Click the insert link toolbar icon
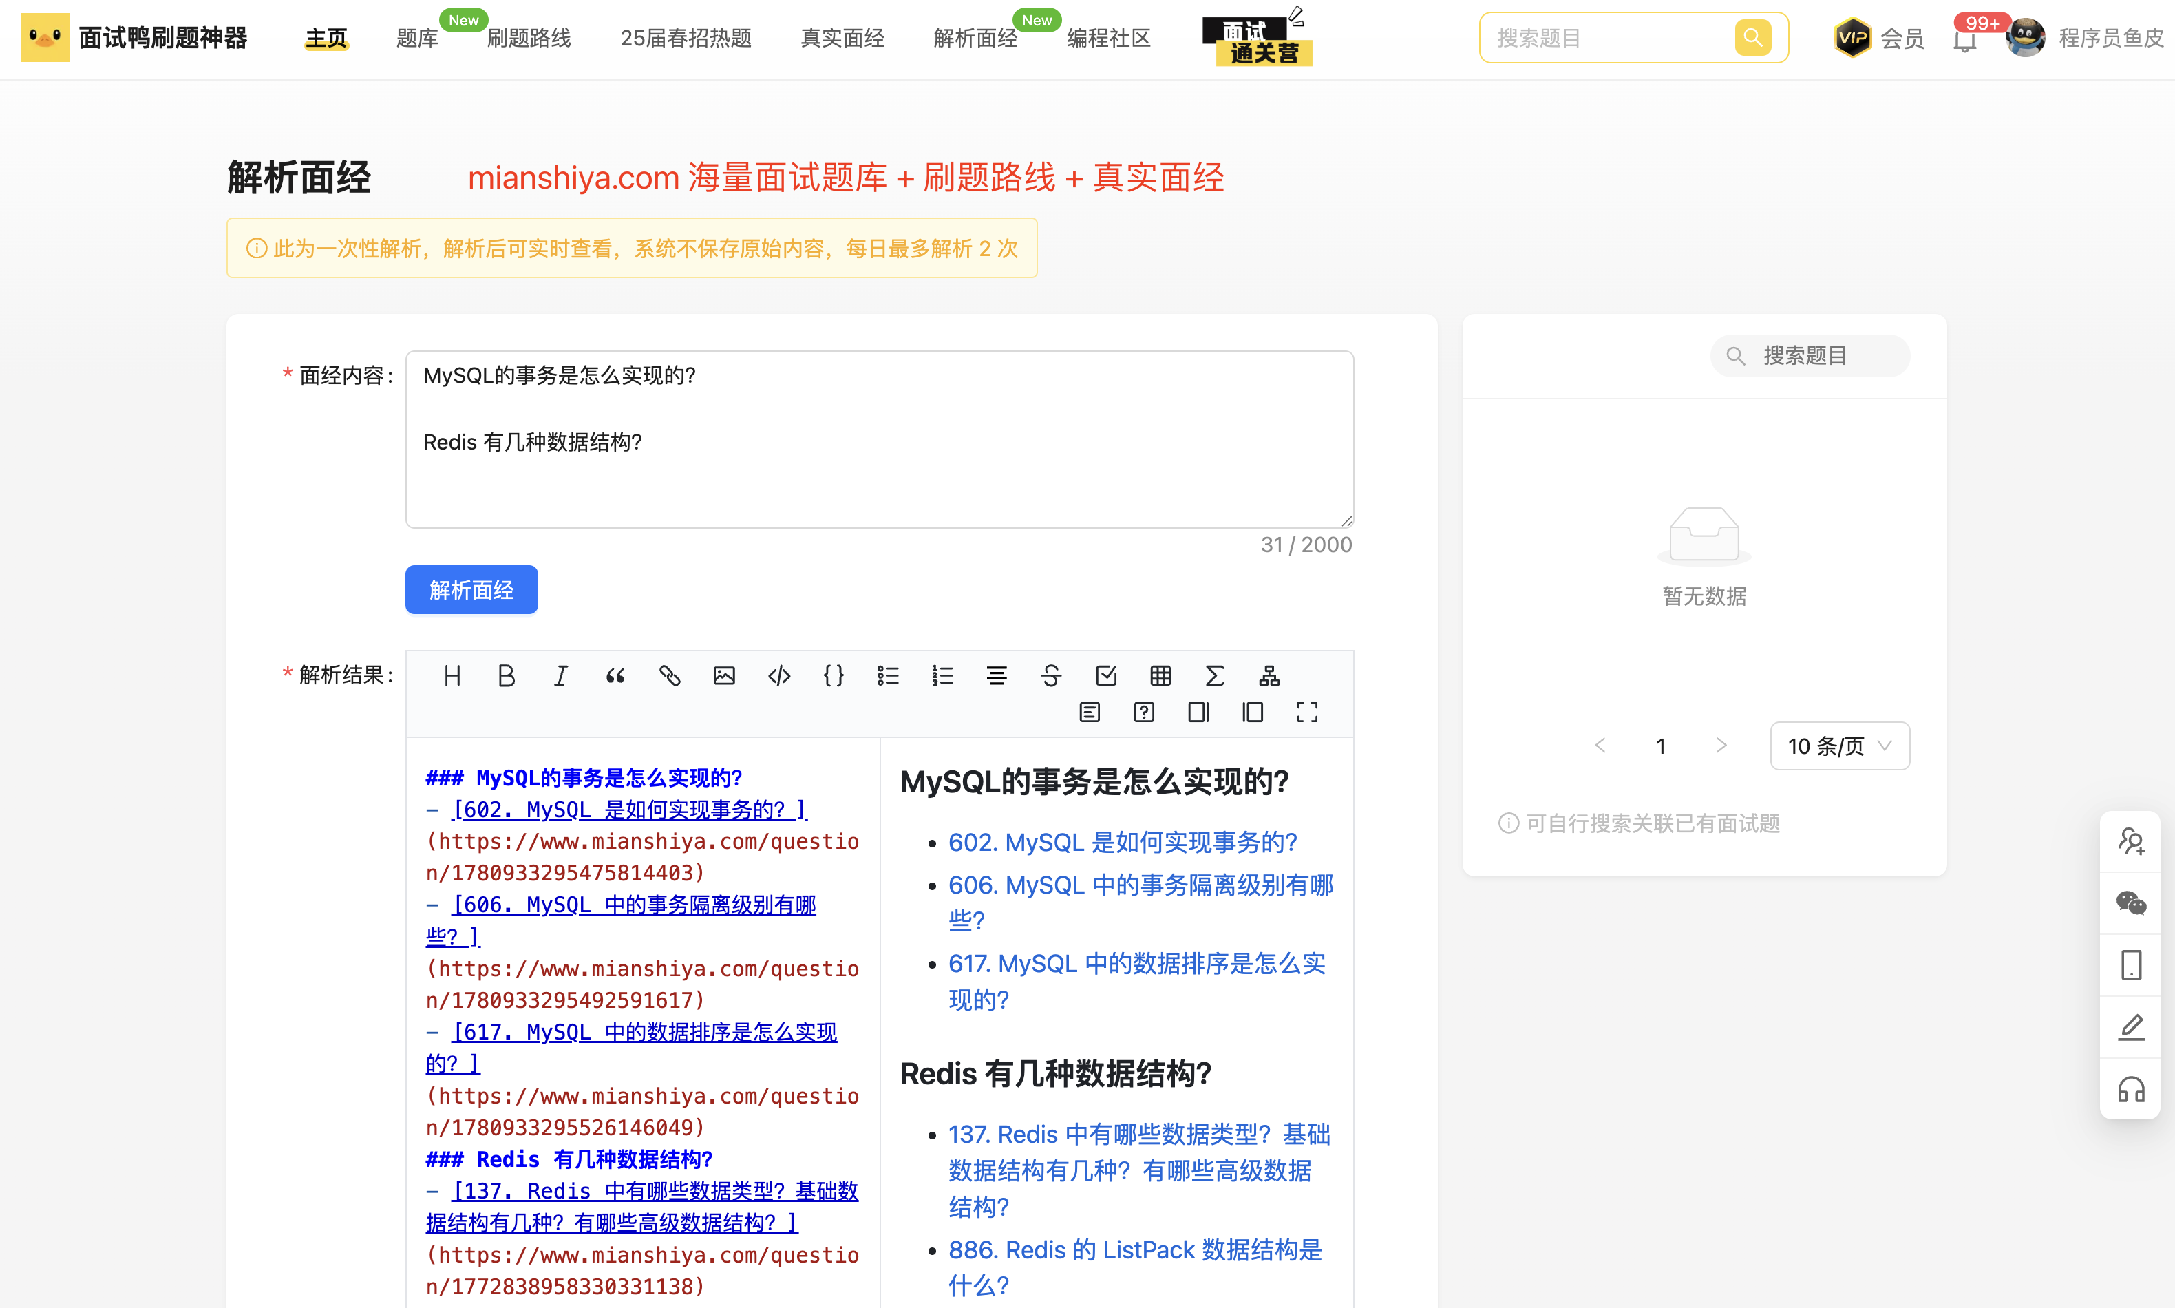The image size is (2175, 1308). coord(670,676)
